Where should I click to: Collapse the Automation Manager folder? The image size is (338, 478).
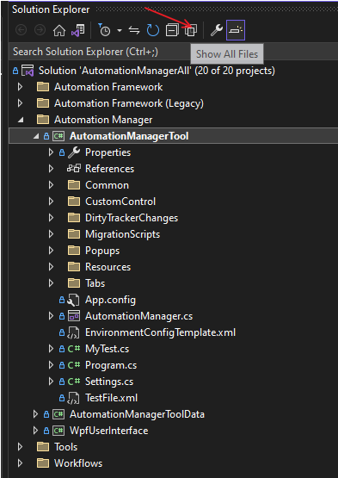point(21,120)
